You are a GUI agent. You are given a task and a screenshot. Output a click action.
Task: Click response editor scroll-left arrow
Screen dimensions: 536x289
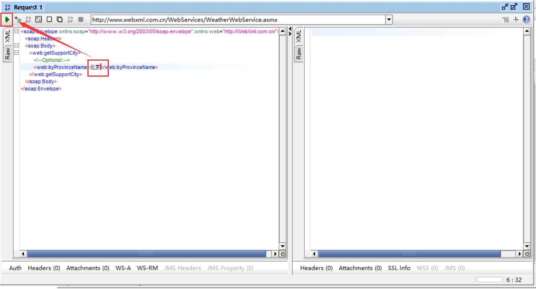314,254
